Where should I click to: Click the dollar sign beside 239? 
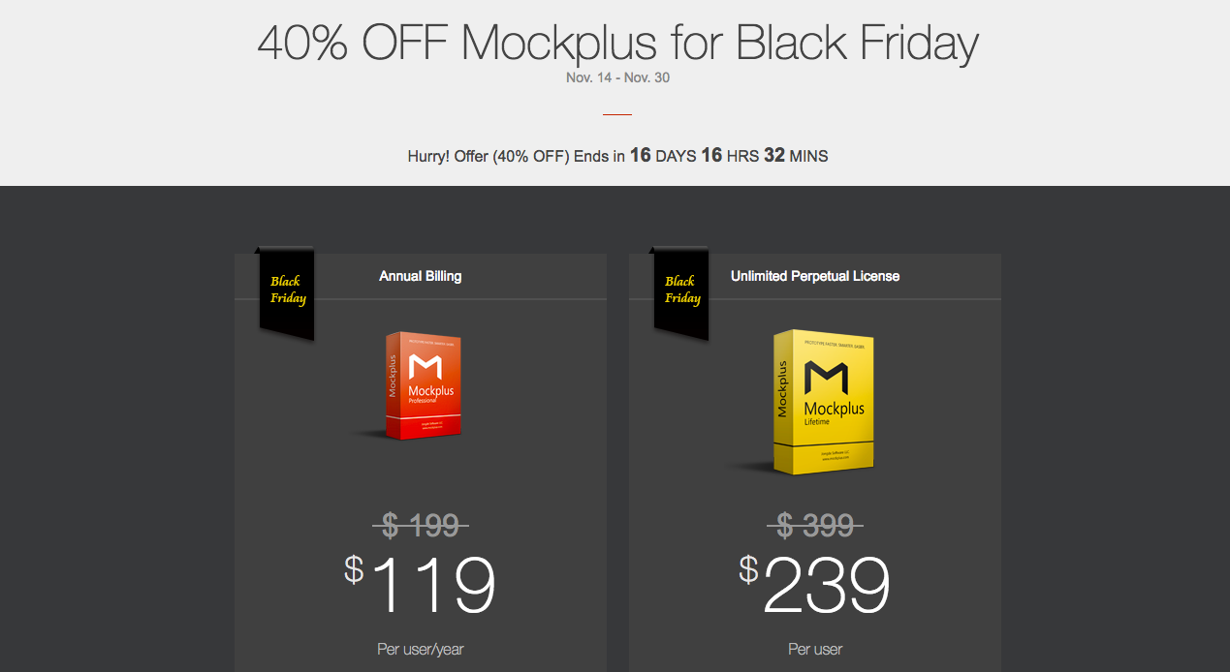(748, 569)
